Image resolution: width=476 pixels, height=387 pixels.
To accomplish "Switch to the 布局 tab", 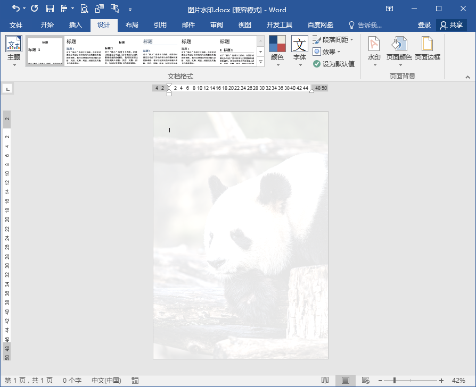I will pyautogui.click(x=132, y=25).
